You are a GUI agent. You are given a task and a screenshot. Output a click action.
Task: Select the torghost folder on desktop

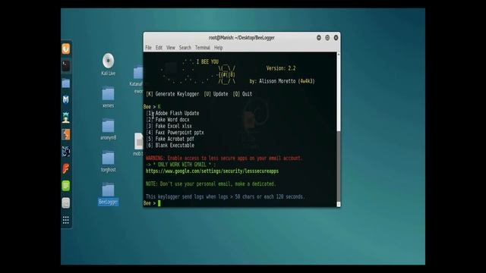point(108,162)
